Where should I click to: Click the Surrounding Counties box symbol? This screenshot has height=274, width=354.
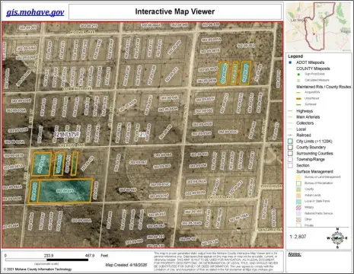point(290,154)
